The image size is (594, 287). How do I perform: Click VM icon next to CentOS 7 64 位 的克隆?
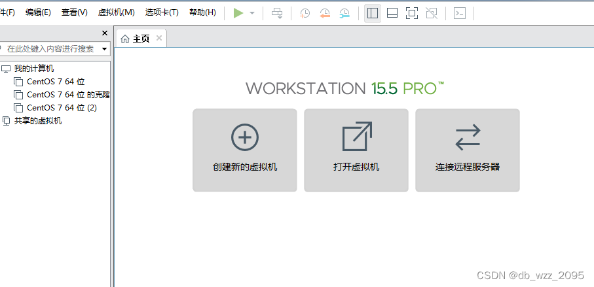tap(18, 95)
